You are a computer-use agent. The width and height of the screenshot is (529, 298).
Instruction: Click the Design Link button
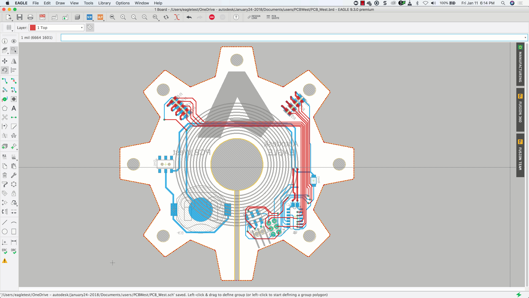coord(254,17)
